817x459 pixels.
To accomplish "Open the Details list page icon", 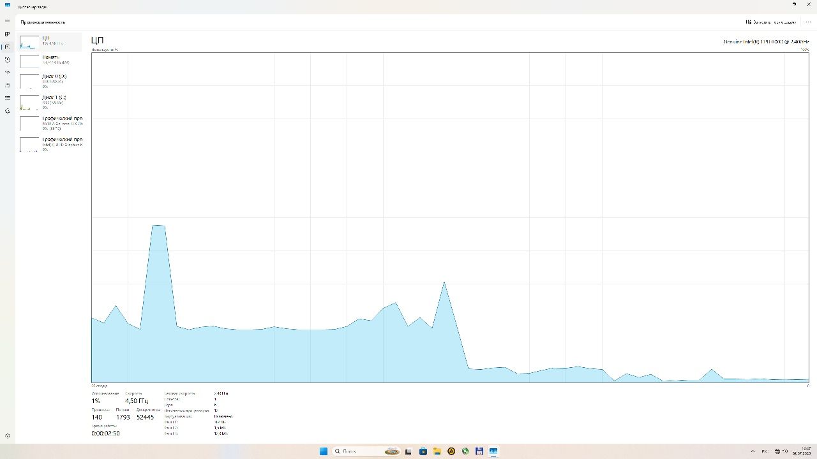I will coord(7,98).
